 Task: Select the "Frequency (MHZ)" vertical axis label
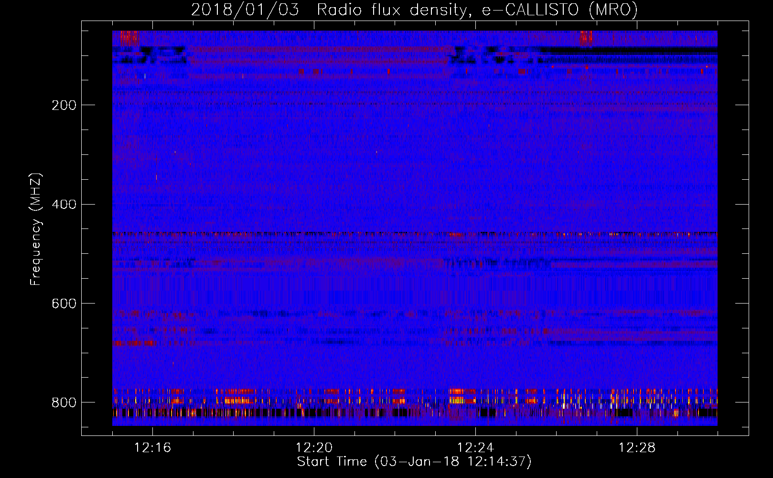36,229
